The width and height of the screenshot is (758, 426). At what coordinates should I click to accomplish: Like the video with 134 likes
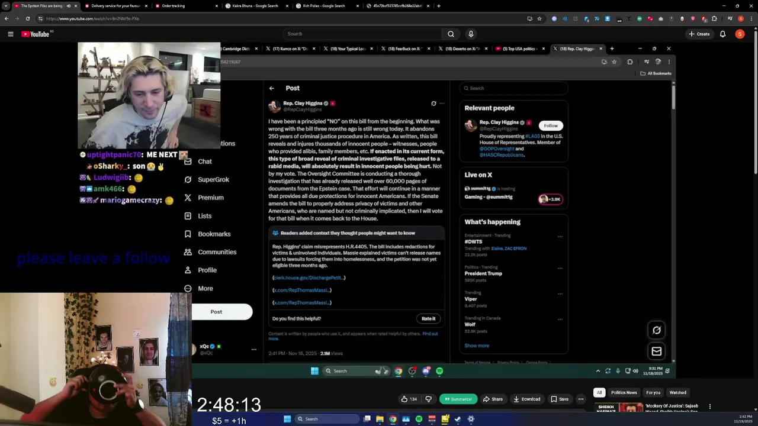point(409,399)
